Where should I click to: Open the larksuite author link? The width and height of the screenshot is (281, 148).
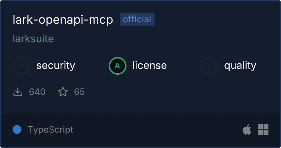(x=33, y=39)
